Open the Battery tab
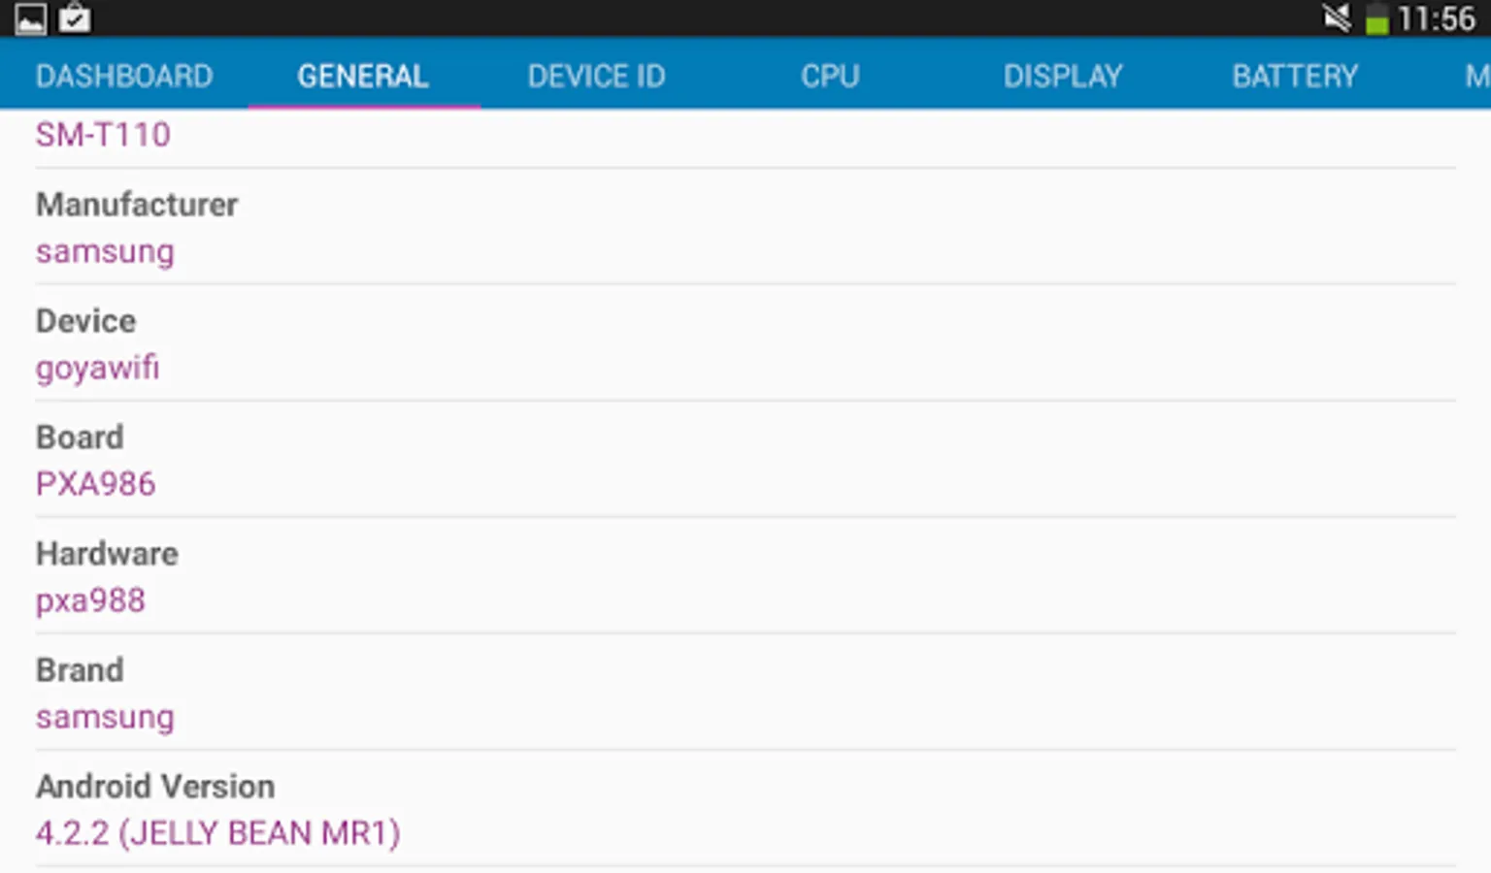This screenshot has height=873, width=1491. [x=1295, y=76]
